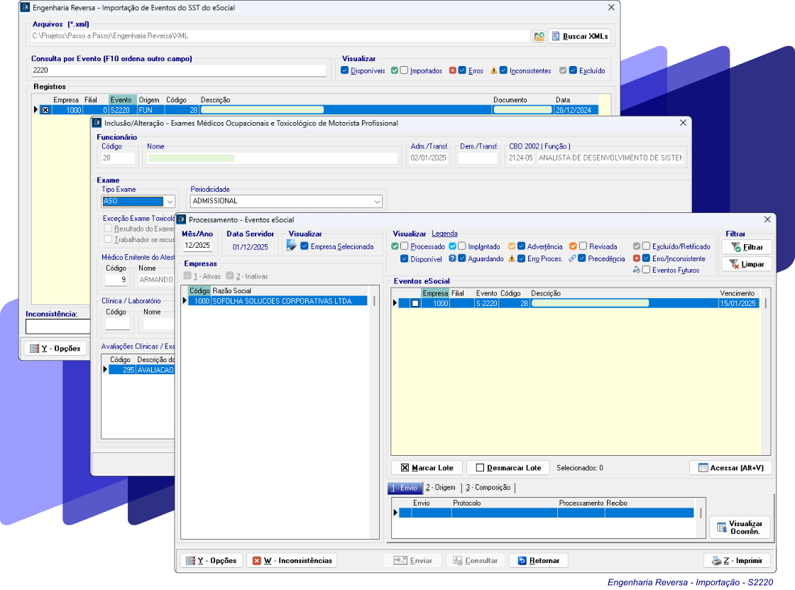Click the folder browse icon beside Buscar XMLs
The height and width of the screenshot is (590, 795).
tap(539, 36)
